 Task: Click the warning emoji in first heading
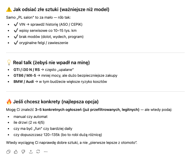point(9,9)
